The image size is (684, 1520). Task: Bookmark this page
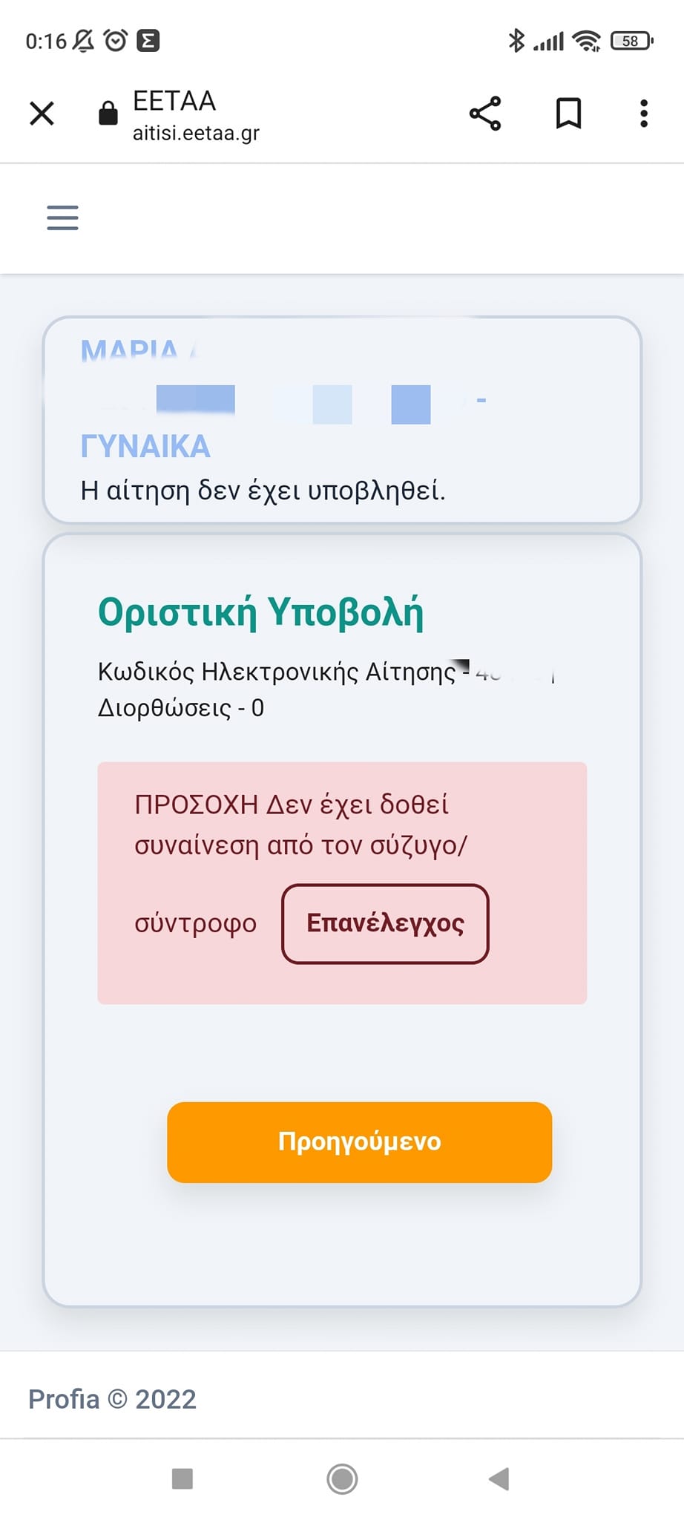click(568, 114)
